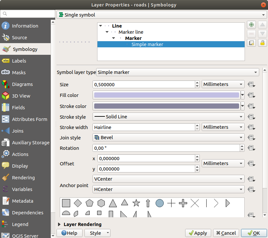Click the green add symbol layer button
This screenshot has height=238, width=268.
point(251,25)
